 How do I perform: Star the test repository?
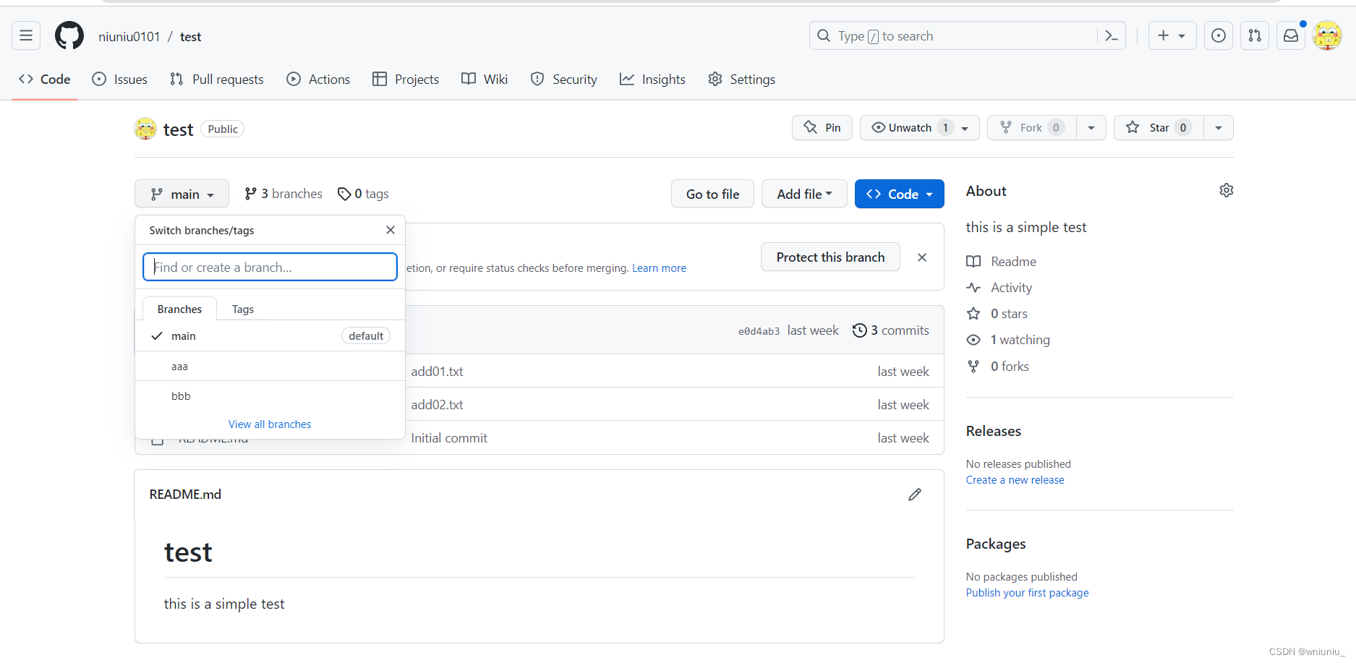1159,128
